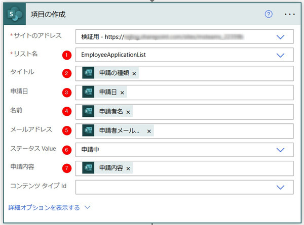Click the ステータス Value field label
The image size is (304, 225).
(33, 149)
